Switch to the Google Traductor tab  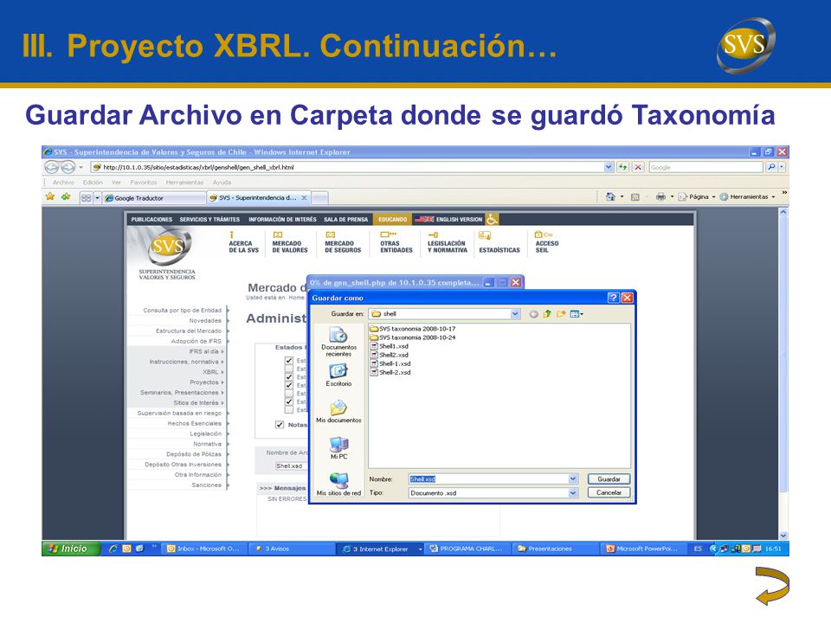point(154,197)
